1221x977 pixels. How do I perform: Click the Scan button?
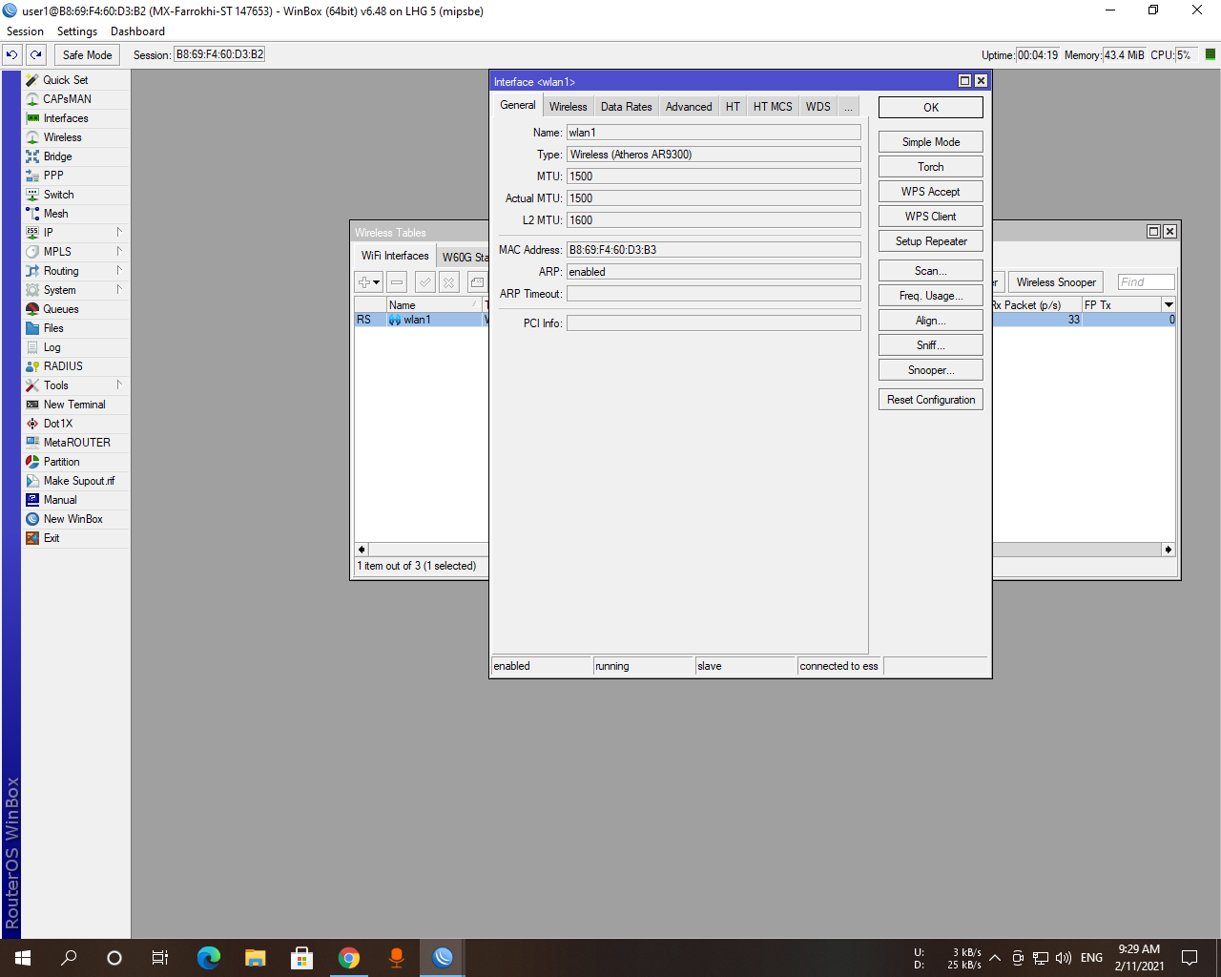[x=929, y=270]
